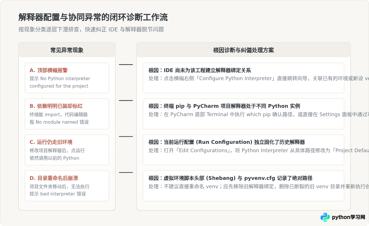Click the line "报 No module named 错误"

pyautogui.click(x=59, y=122)
